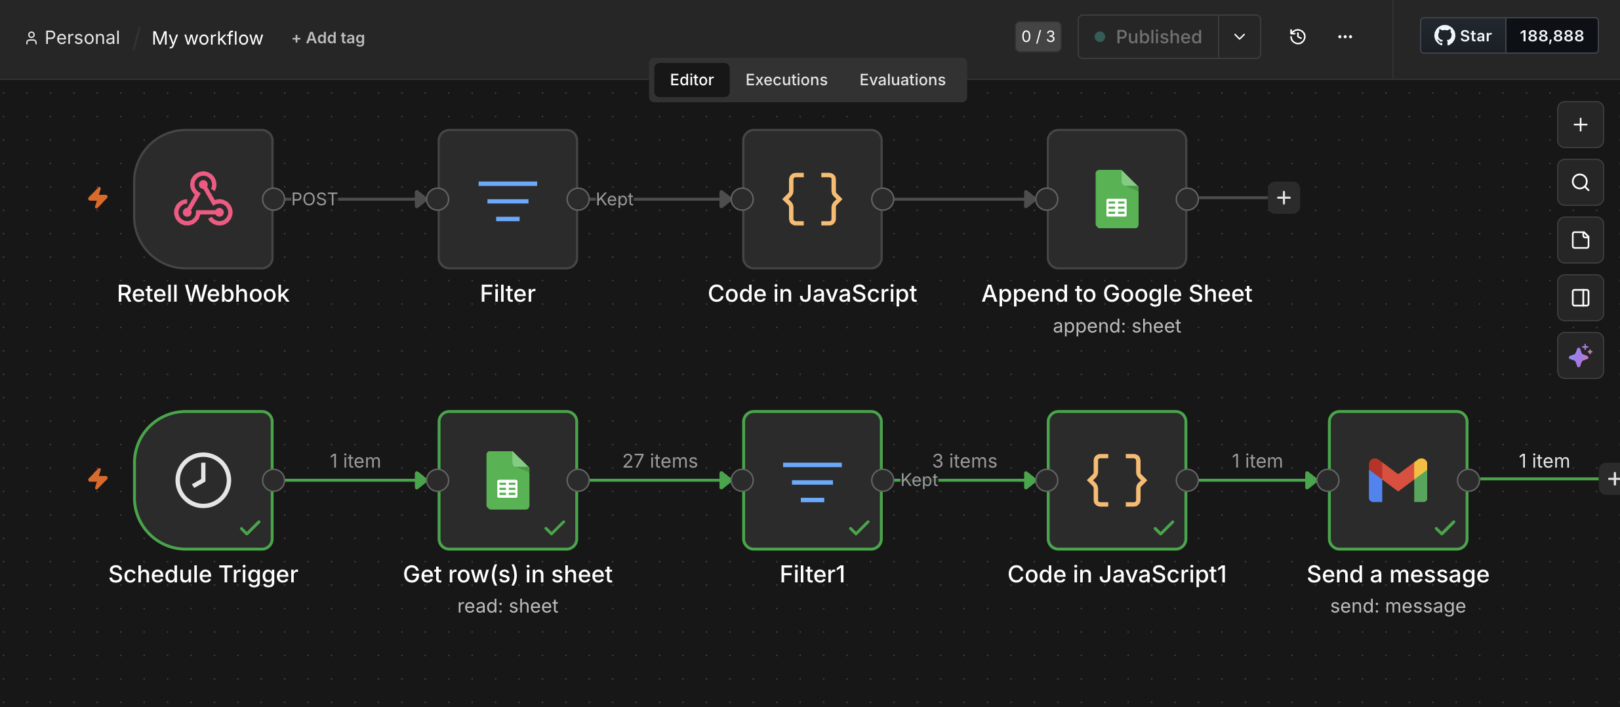Click the 27 items connection label
The image size is (1620, 707).
tap(660, 461)
